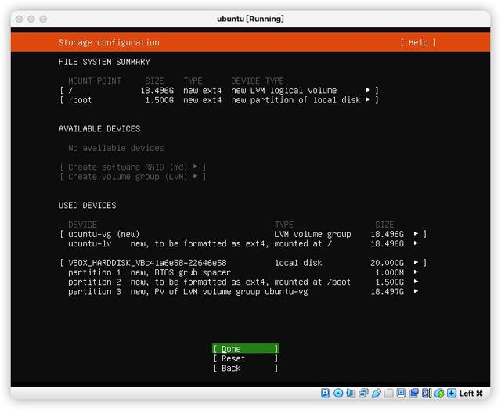This screenshot has width=501, height=410.
Task: Click the 'AVAILABLE DEVICES' heading
Action: point(99,128)
